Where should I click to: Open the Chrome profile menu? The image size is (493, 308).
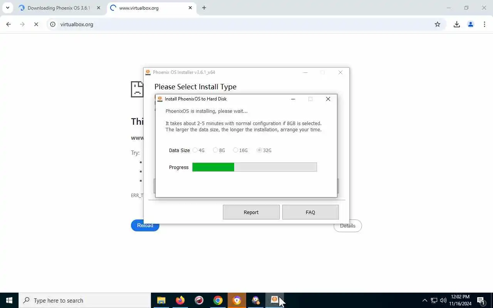click(x=471, y=24)
